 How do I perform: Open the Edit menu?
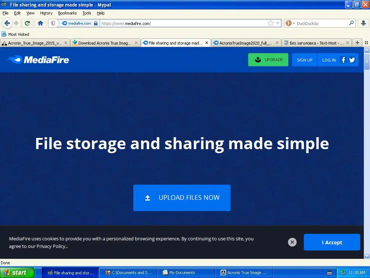pyautogui.click(x=17, y=13)
